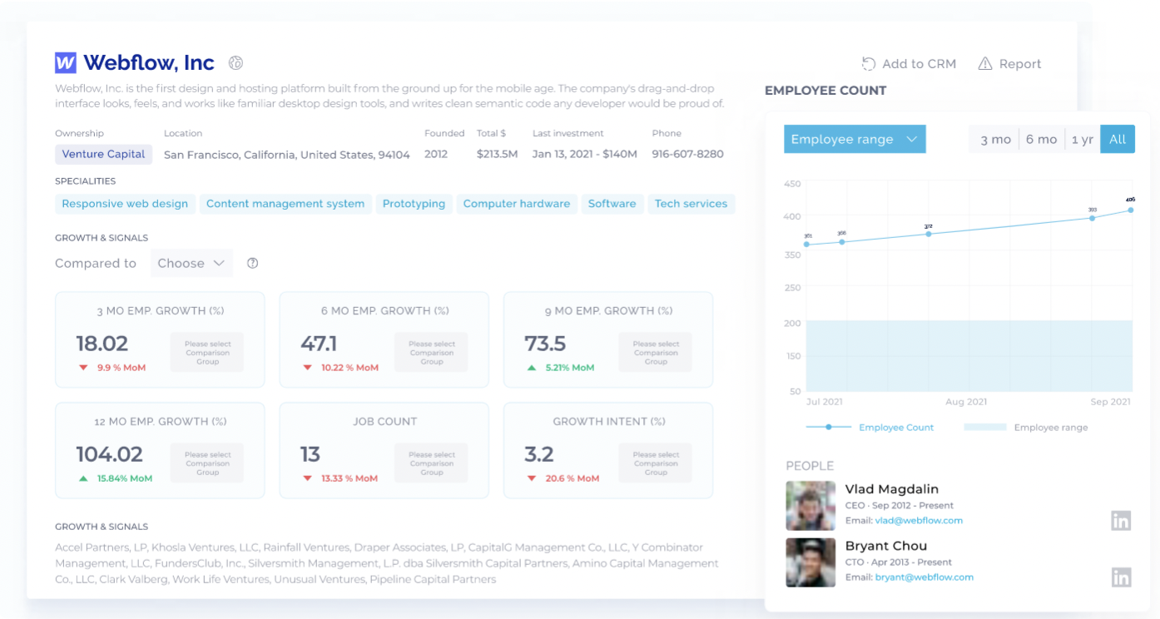Select the 6 mo chart range
1160x619 pixels.
pos(1041,139)
